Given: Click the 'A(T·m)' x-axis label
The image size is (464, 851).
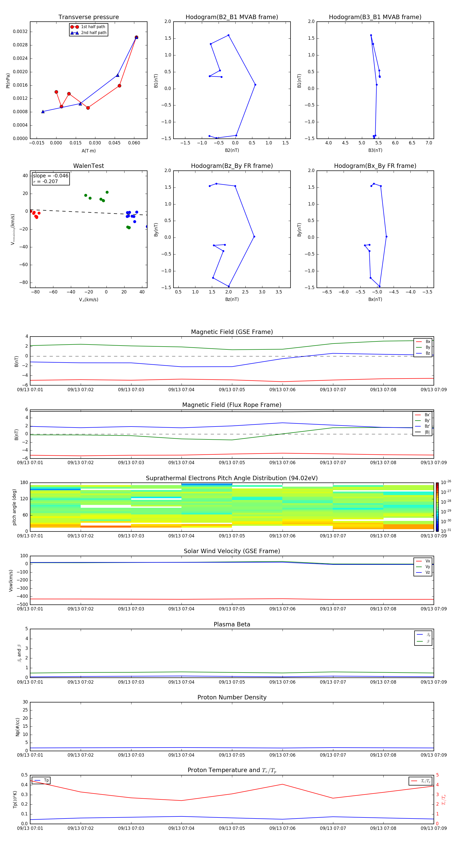Looking at the screenshot, I should [x=88, y=151].
